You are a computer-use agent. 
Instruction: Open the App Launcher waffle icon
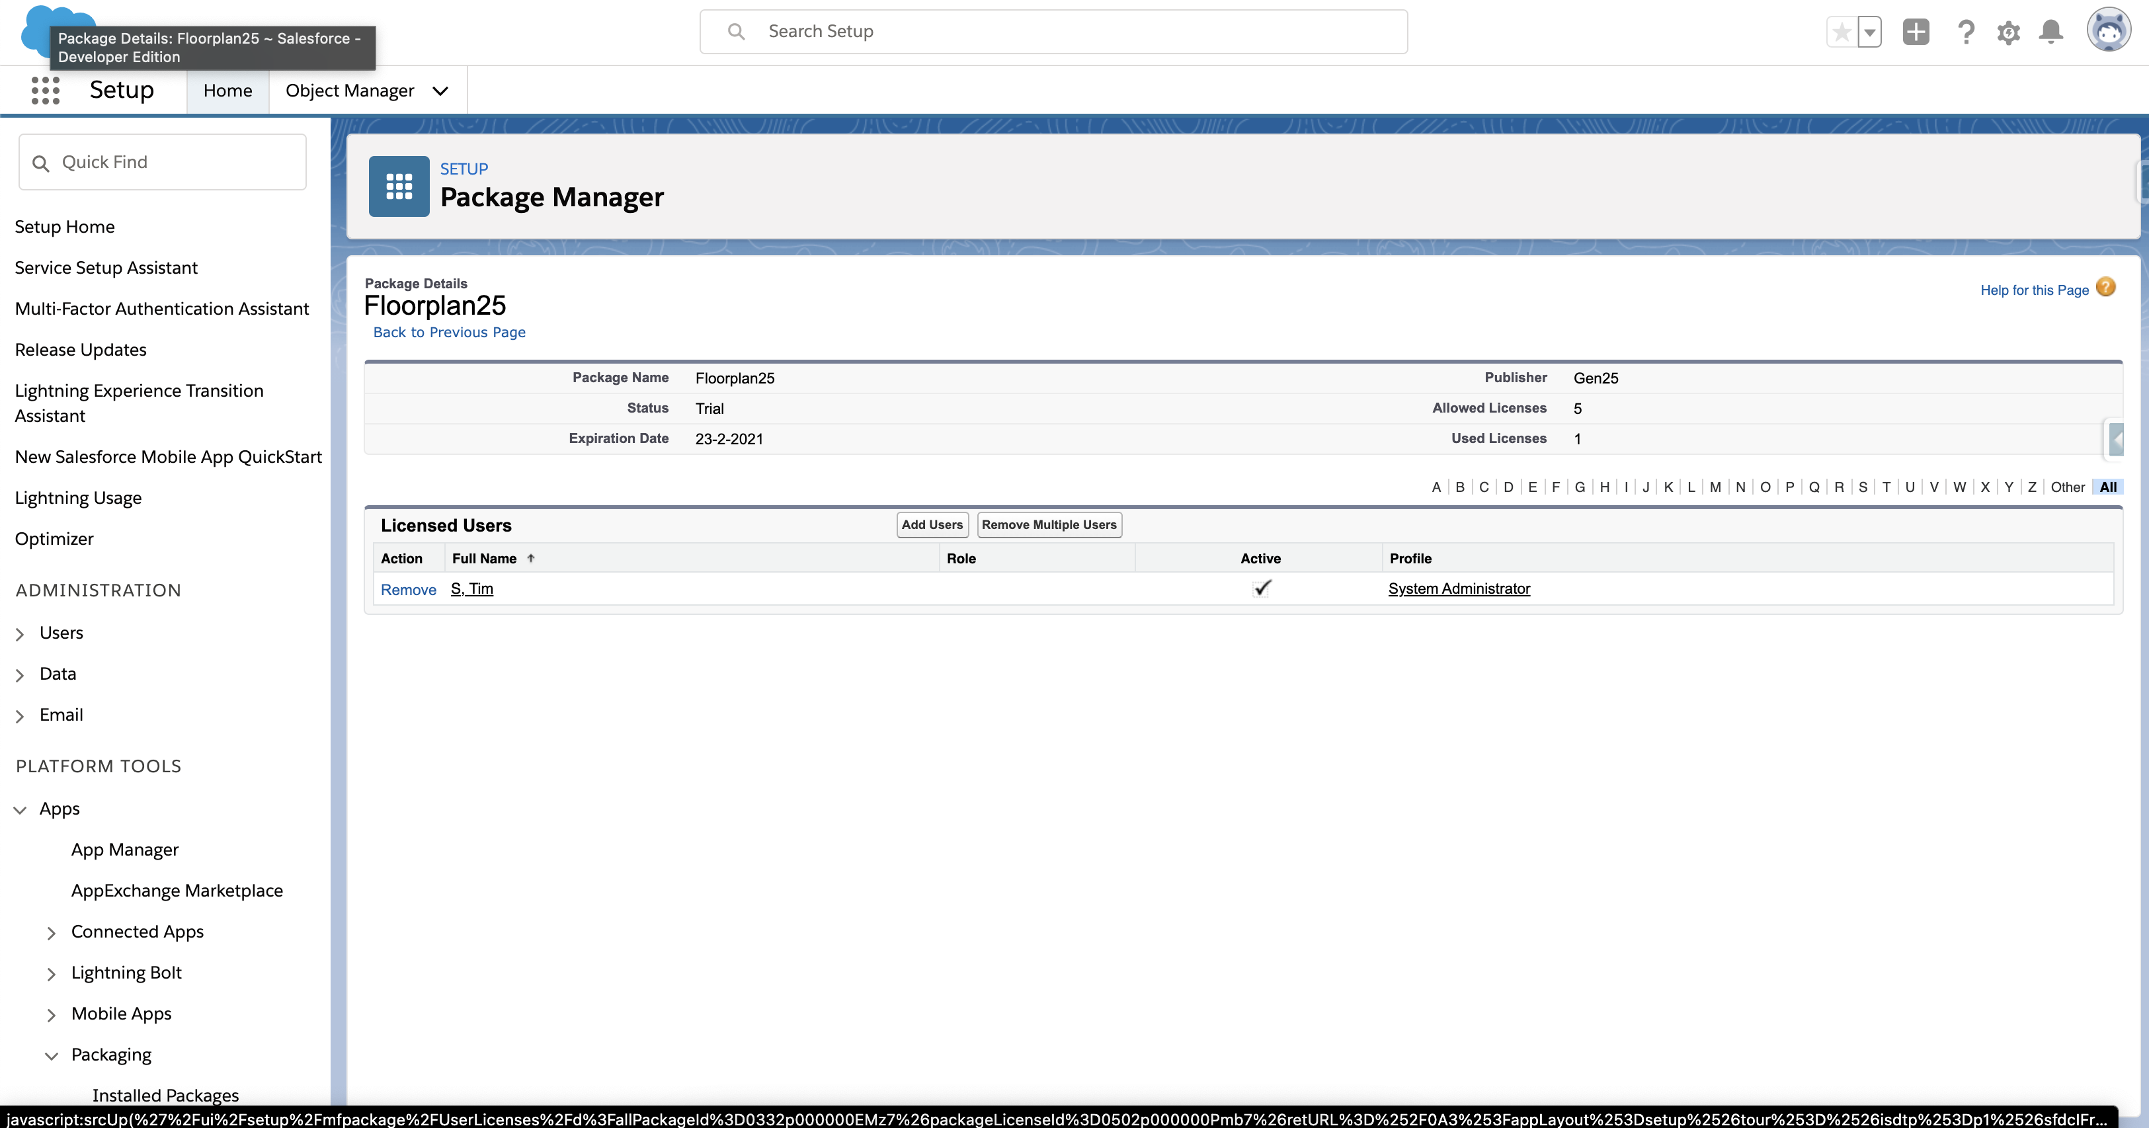click(44, 90)
